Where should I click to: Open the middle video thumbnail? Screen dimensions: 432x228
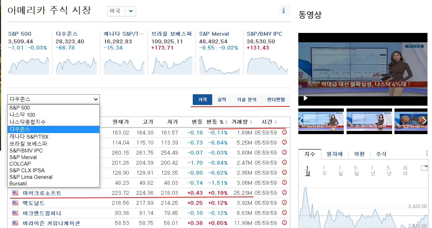369,121
